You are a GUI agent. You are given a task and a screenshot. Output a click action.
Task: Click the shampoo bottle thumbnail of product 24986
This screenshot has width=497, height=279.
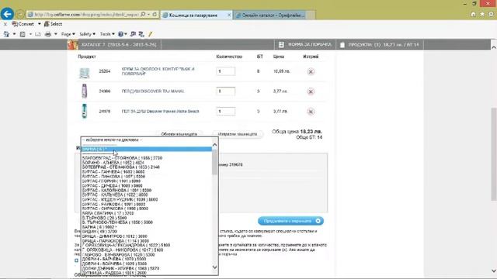85,91
